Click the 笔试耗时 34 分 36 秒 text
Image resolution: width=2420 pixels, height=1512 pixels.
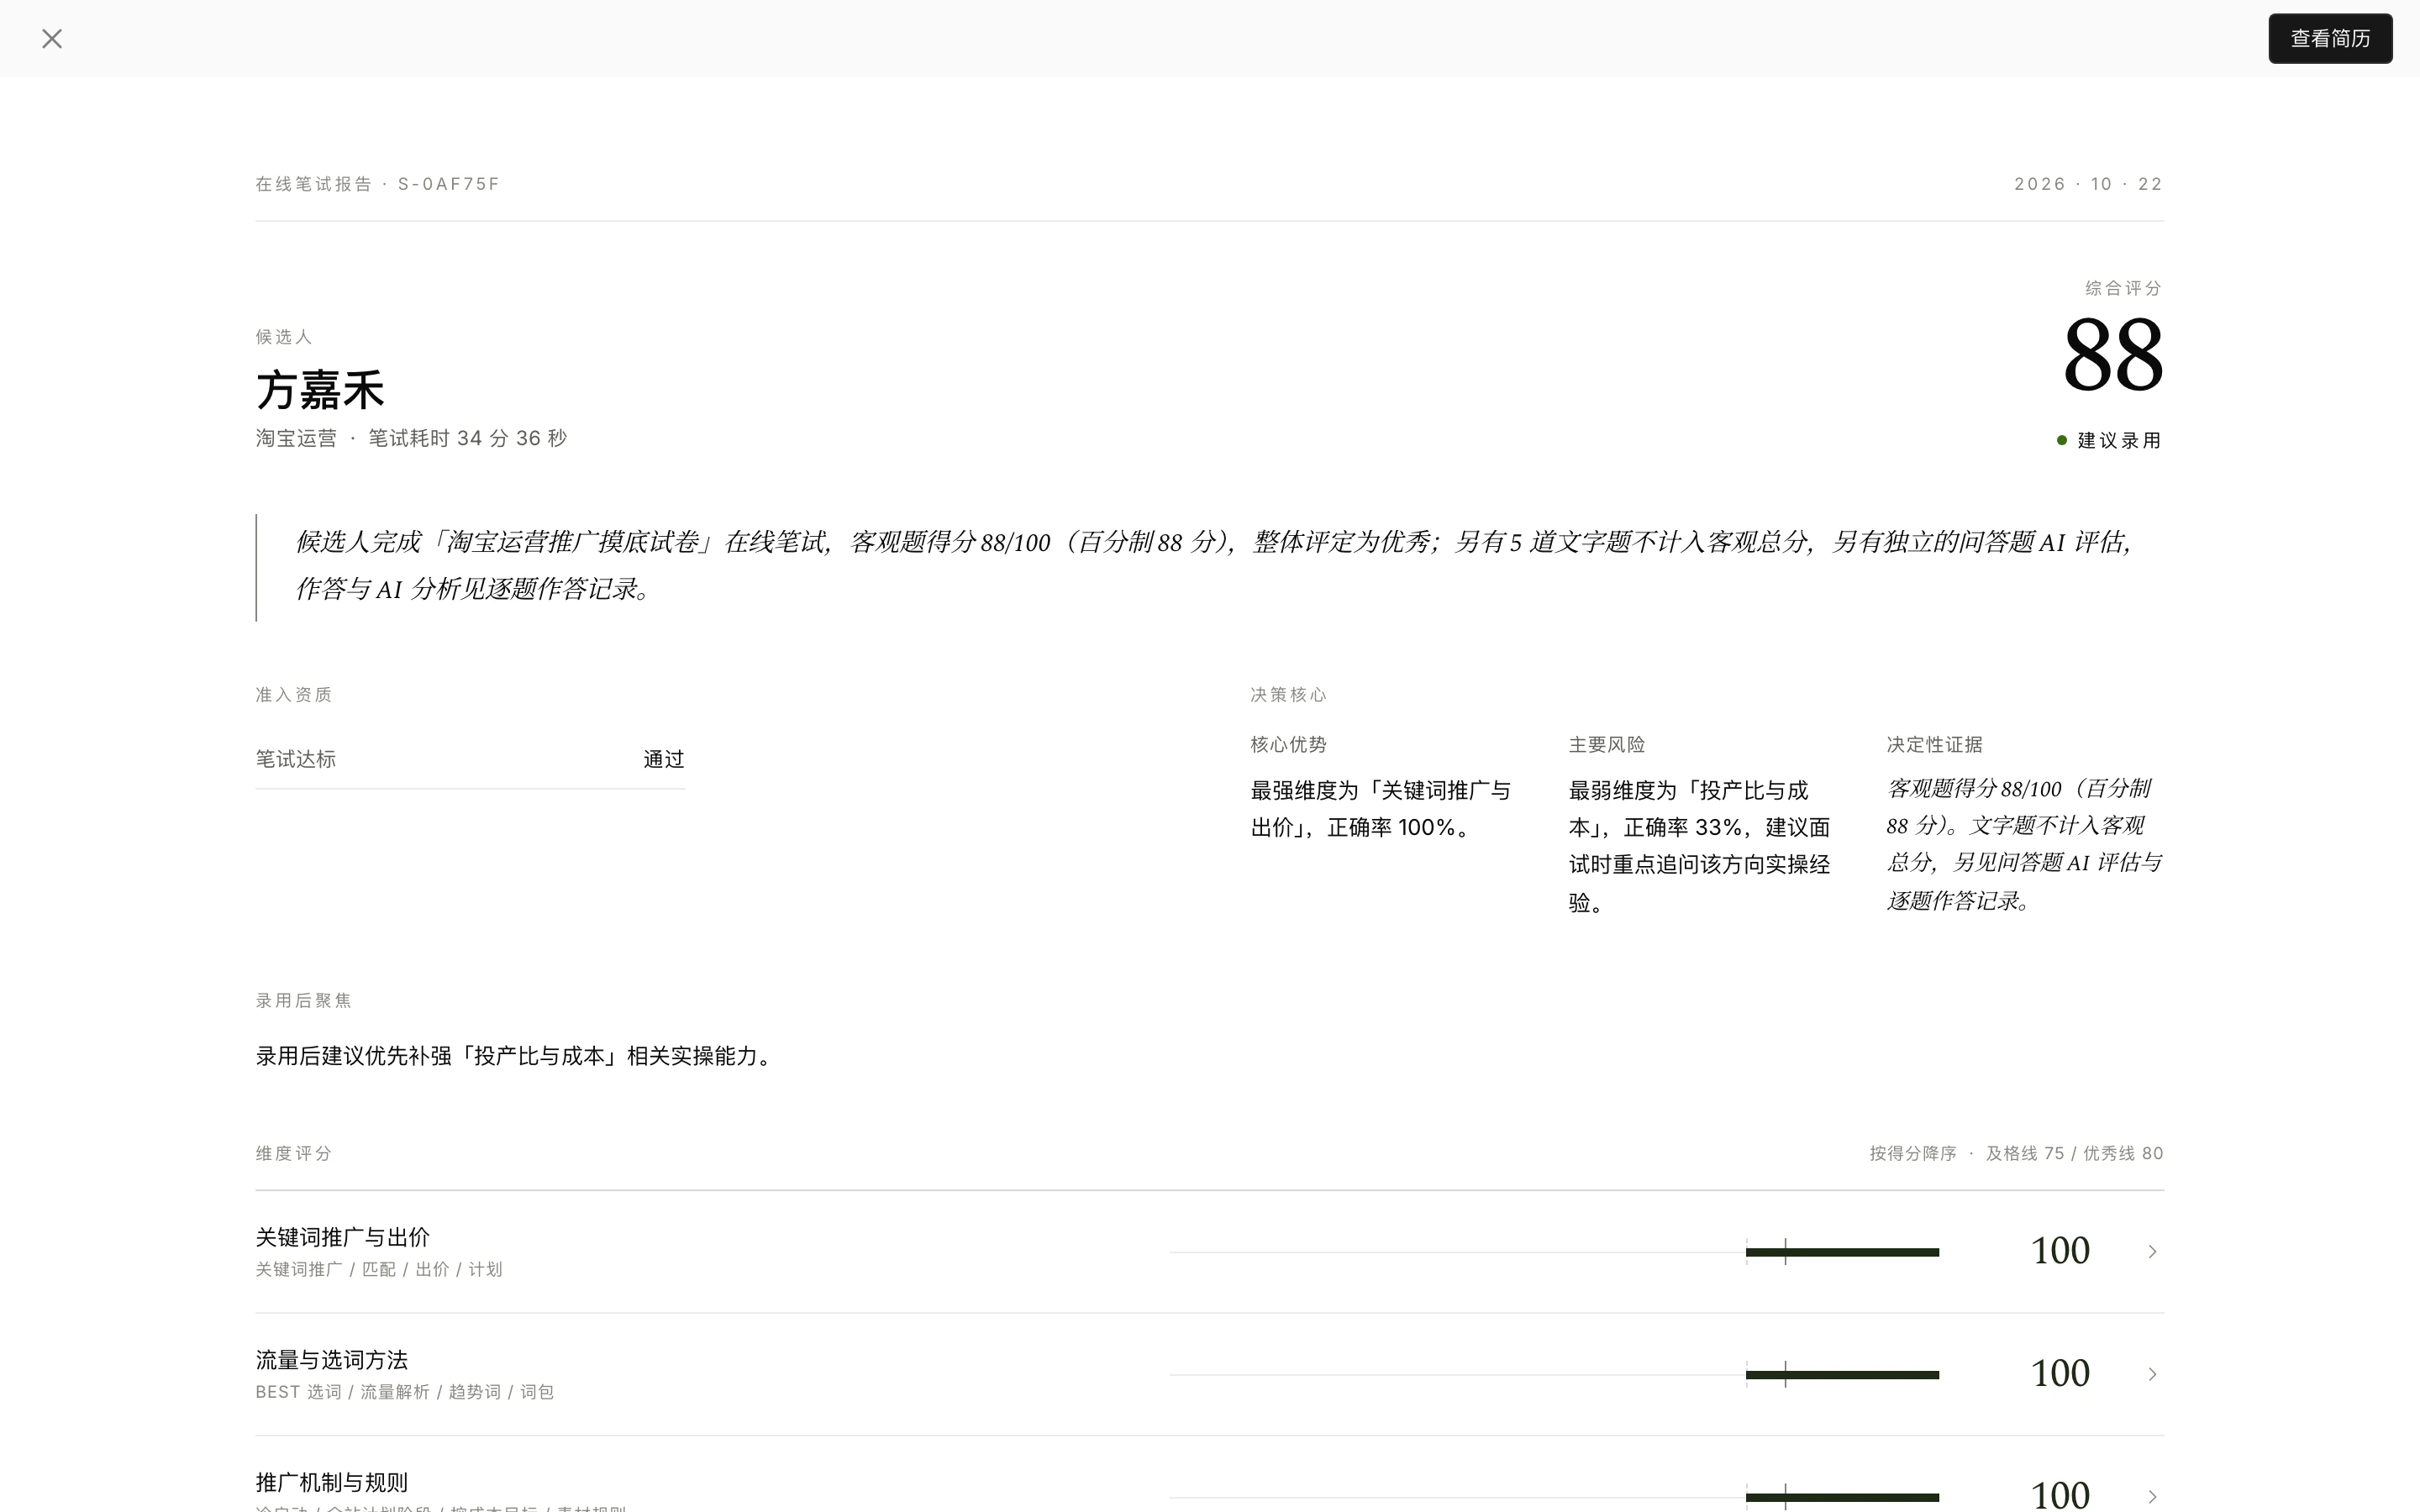(467, 439)
